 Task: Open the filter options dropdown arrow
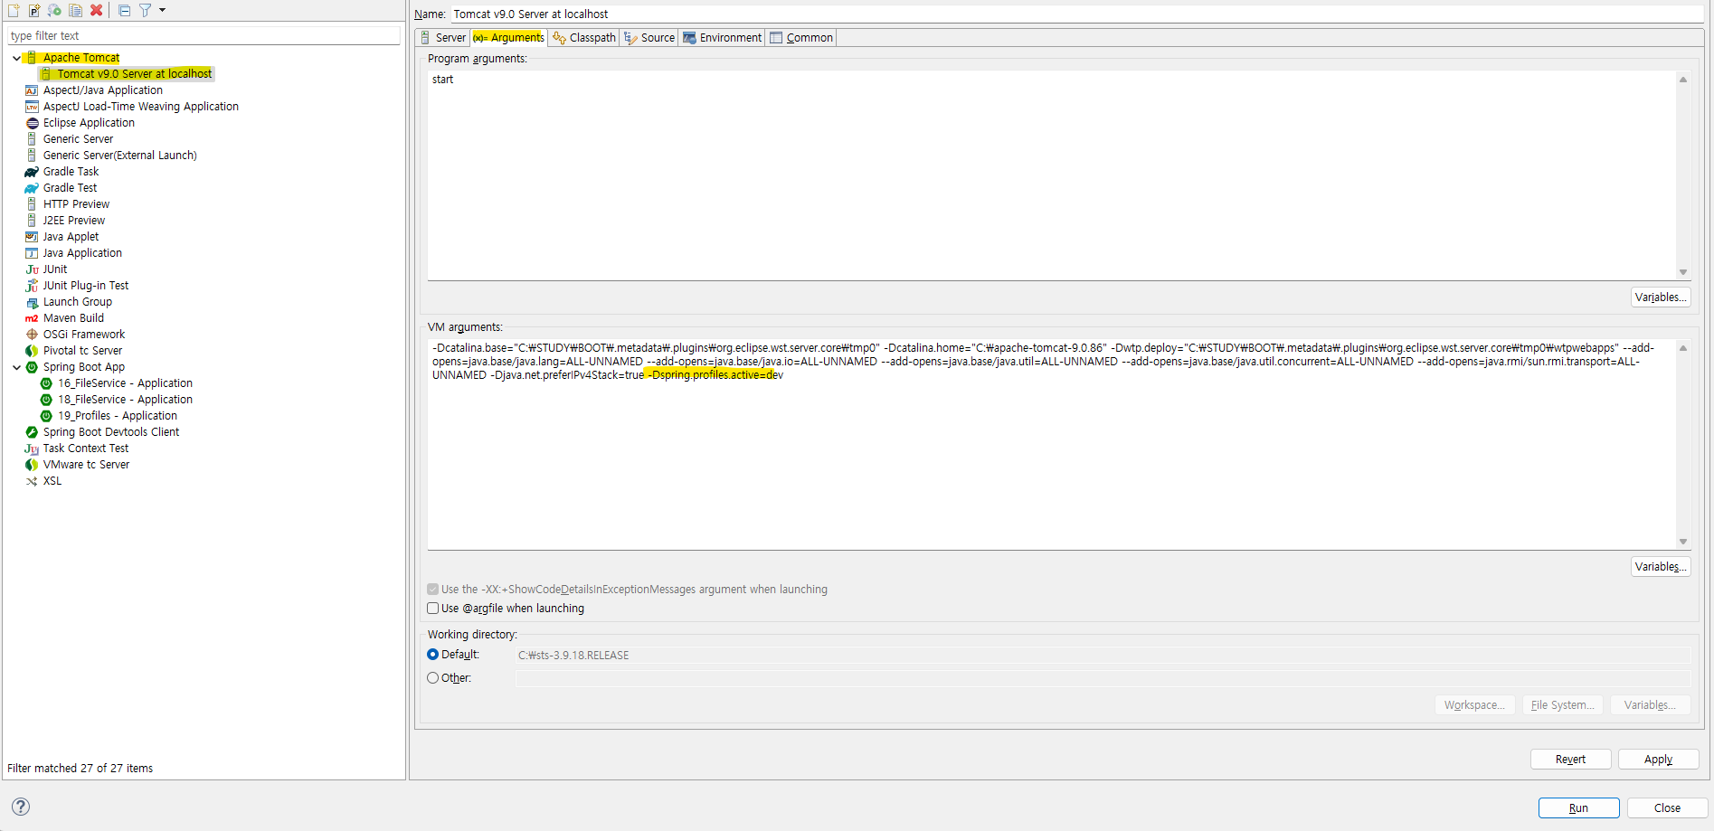point(163,11)
